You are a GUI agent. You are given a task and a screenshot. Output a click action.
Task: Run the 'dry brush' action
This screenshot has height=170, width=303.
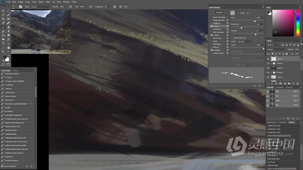(x=271, y=162)
